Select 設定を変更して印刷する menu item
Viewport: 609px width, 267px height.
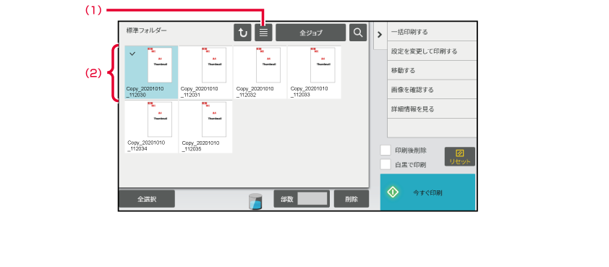tap(432, 51)
